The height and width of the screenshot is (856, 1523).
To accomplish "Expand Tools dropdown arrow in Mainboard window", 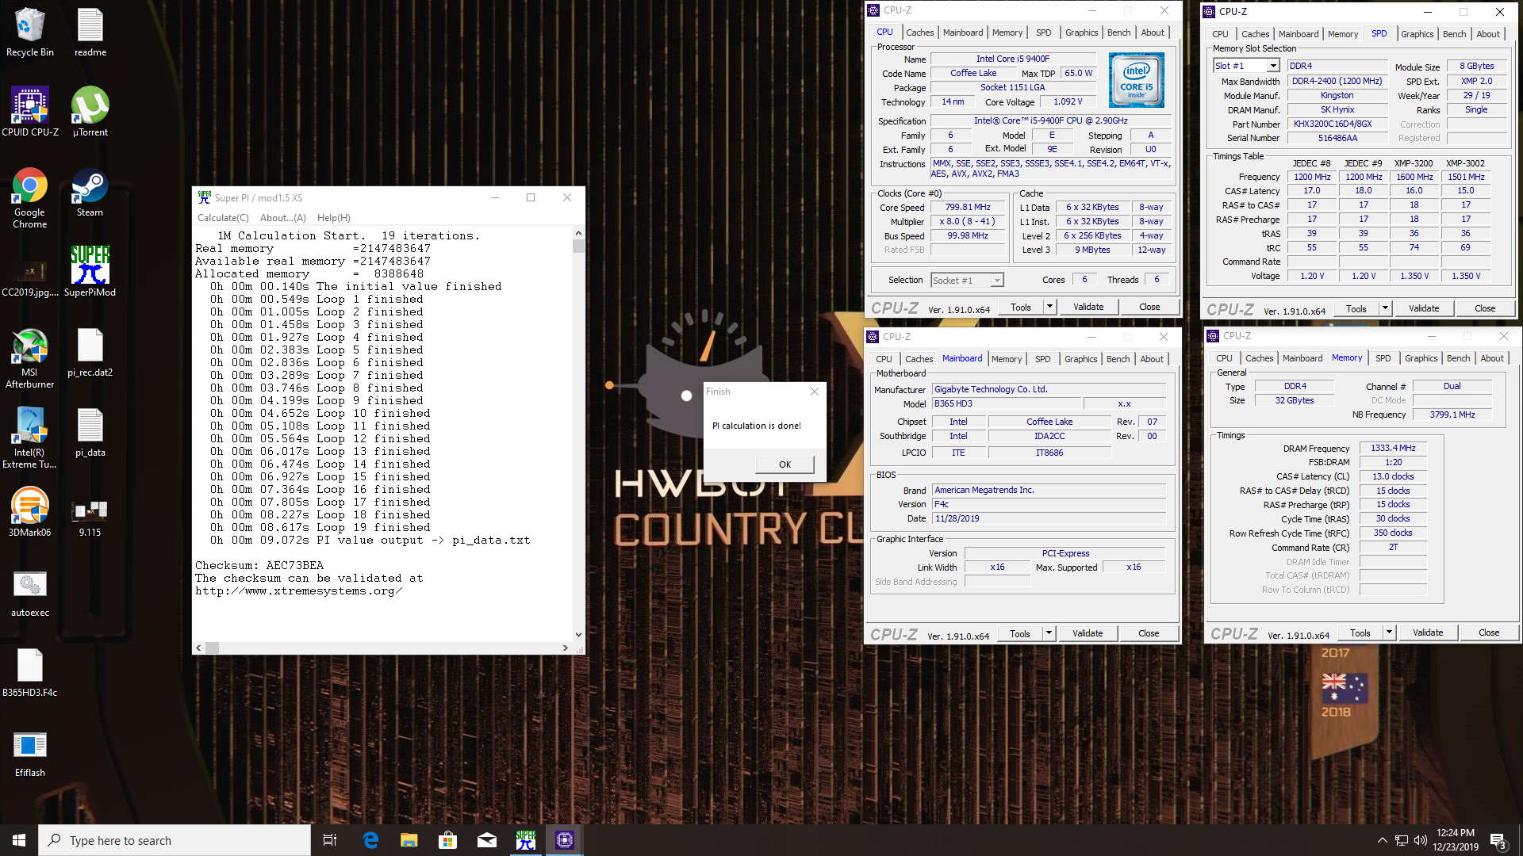I will 1049,633.
